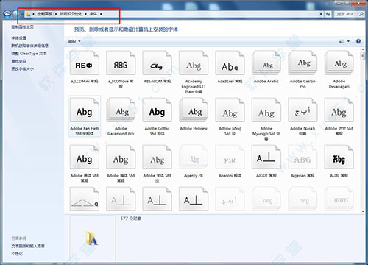Screen dimensions: 368x265
Task: Go back with the blue back arrow
Action: pos(7,14)
